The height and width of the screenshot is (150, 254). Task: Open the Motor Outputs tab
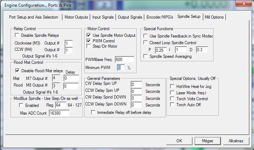[x=76, y=17]
